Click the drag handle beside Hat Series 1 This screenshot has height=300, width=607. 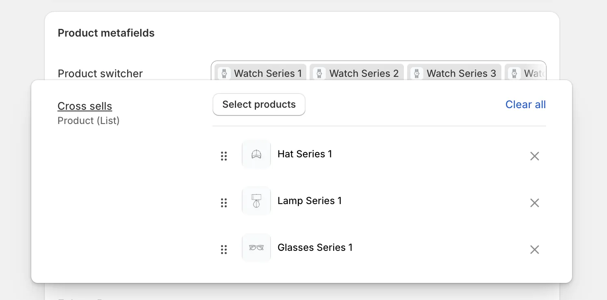[224, 156]
